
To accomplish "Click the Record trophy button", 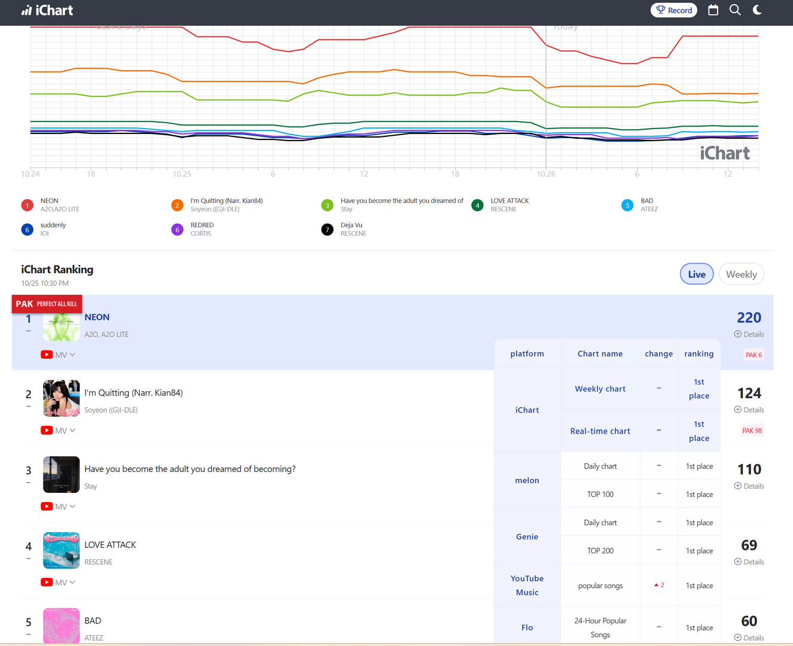I will 674,10.
